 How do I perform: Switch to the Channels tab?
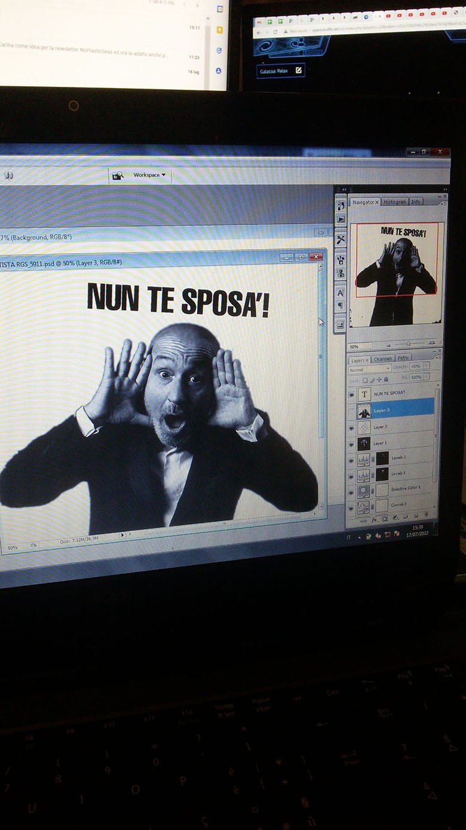383,359
